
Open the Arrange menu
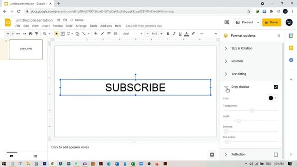click(x=81, y=26)
